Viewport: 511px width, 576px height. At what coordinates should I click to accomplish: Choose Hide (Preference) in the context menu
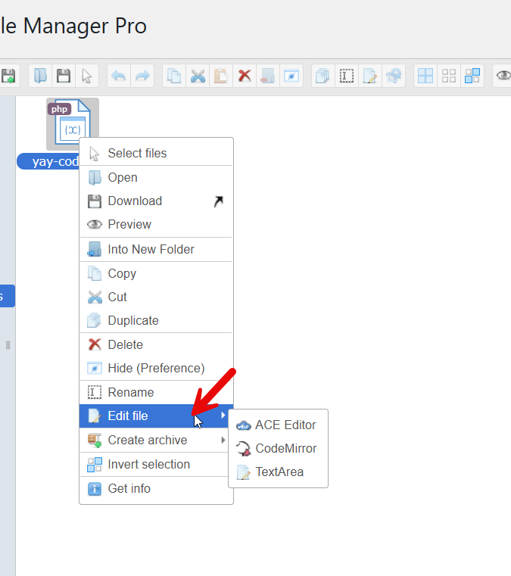coord(156,368)
